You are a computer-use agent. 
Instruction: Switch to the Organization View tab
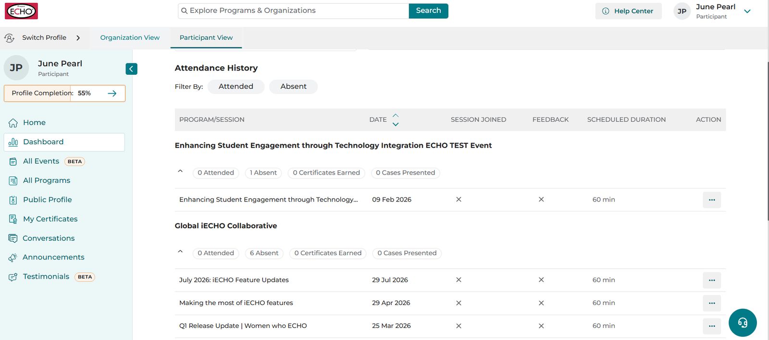(x=130, y=38)
